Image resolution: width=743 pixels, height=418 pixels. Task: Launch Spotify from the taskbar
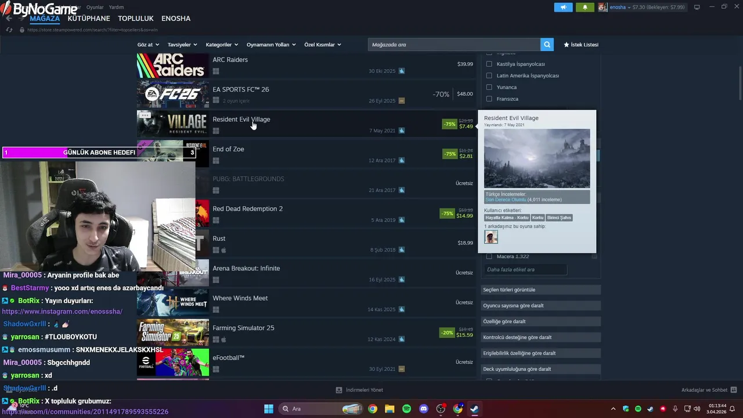[406, 409]
